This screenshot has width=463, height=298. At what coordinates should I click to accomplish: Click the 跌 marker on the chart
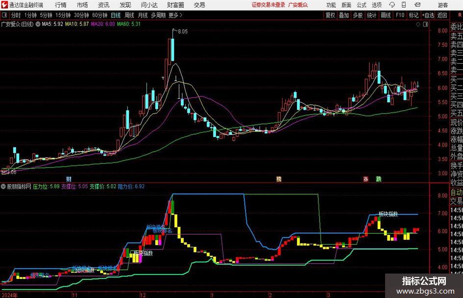tap(379, 179)
